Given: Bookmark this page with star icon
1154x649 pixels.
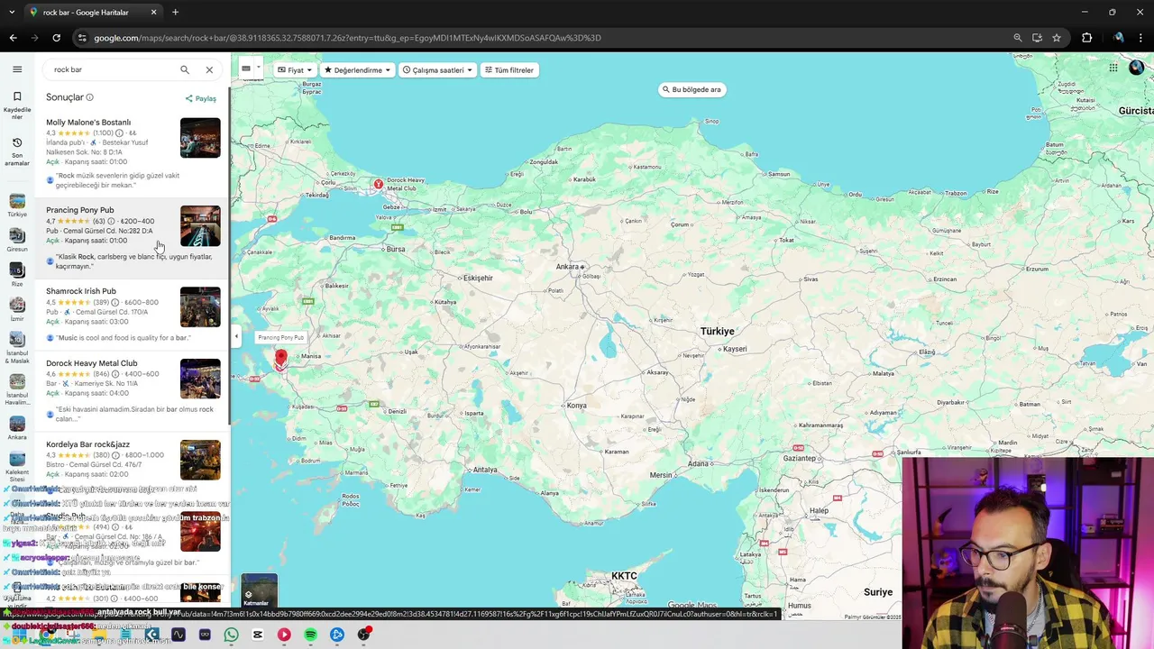Looking at the screenshot, I should 1057,38.
